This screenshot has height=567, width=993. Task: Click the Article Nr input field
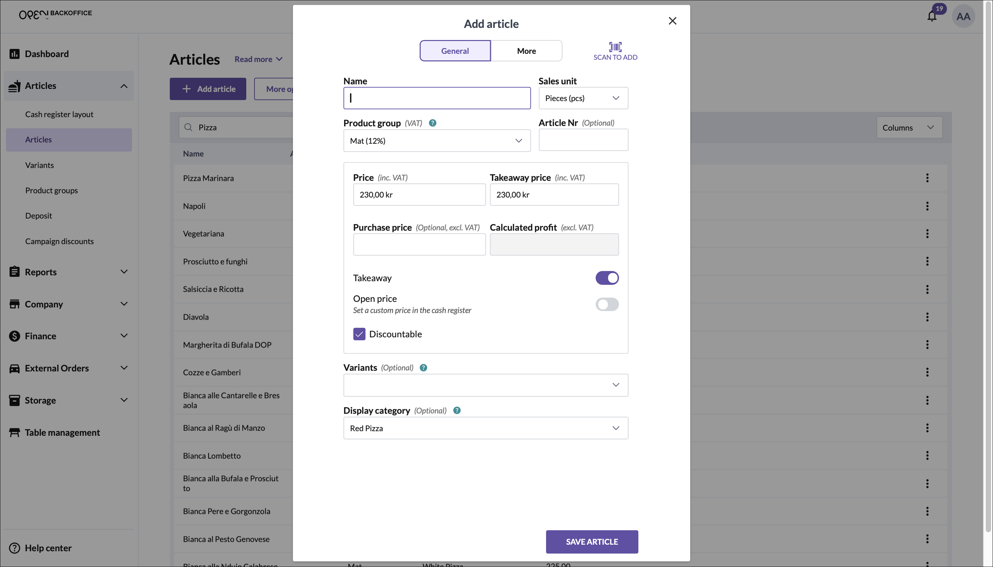[583, 140]
